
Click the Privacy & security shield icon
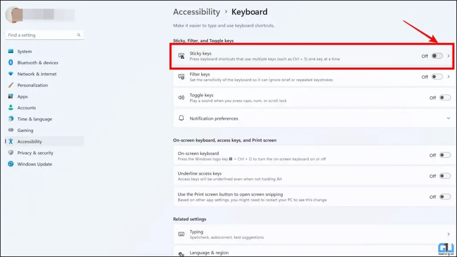click(x=11, y=153)
